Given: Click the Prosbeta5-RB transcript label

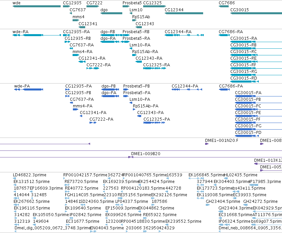Looking at the screenshot, I should [136, 32].
